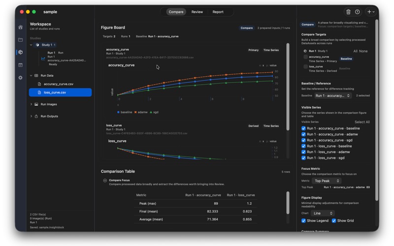Click Select All for Visible Series
This screenshot has height=246, width=394.
coord(362,122)
